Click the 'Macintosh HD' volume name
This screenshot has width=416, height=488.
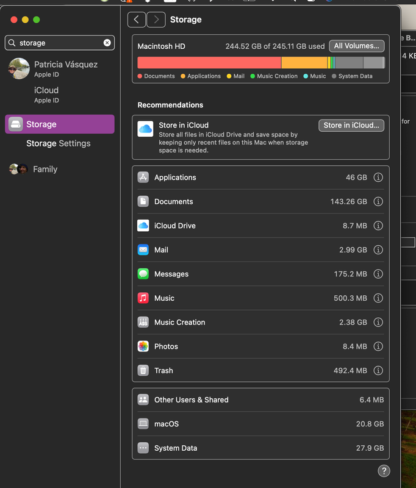[x=161, y=46]
